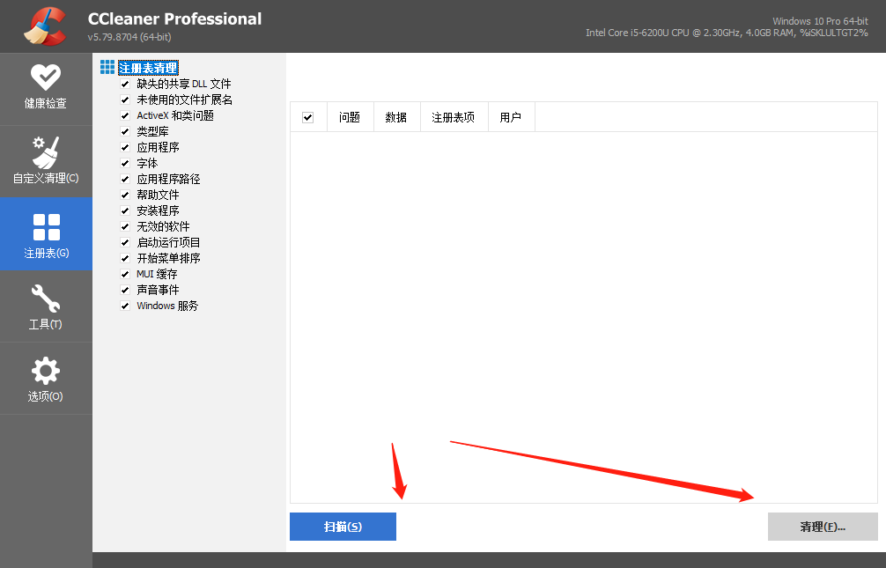886x568 pixels.
Task: Toggle 开始菜单排序 checkbox
Action: (x=125, y=258)
